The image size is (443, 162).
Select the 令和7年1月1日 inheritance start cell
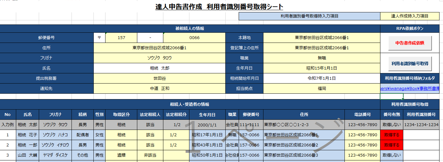coord(322,78)
